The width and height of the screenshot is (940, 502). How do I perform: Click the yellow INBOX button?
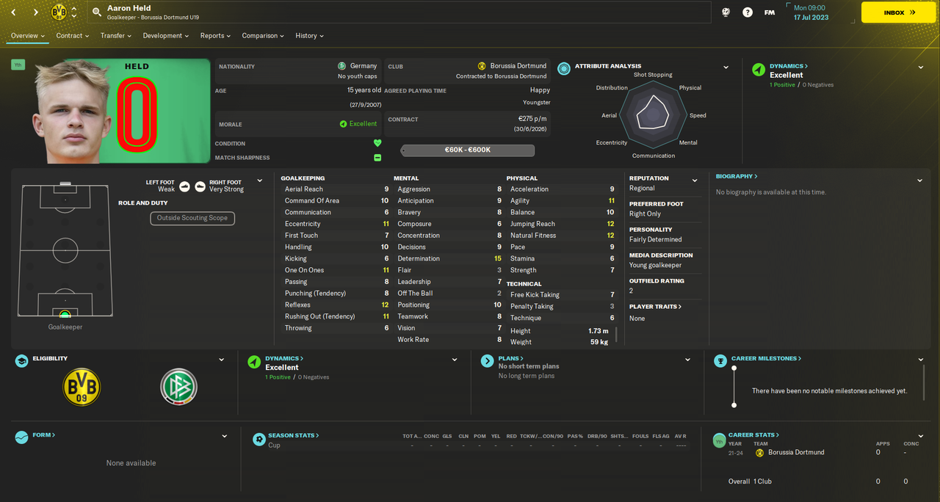[x=898, y=12]
